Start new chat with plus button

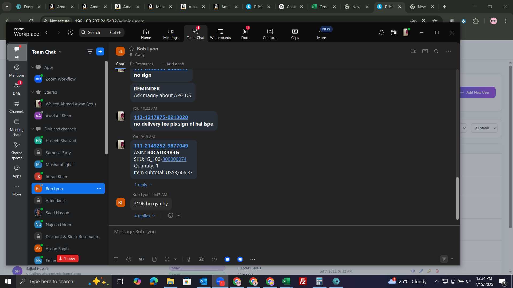[100, 51]
